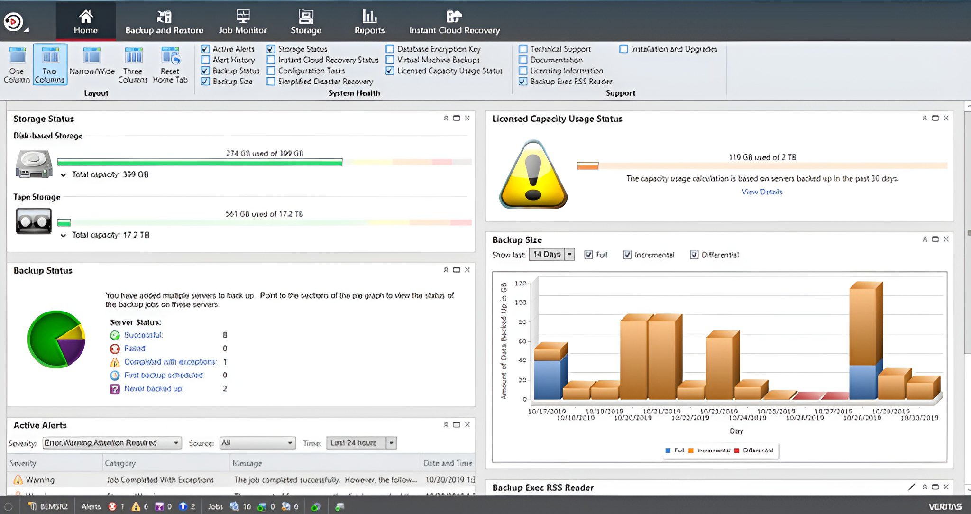Enable the Alert History checkbox
This screenshot has width=971, height=514.
pos(206,60)
